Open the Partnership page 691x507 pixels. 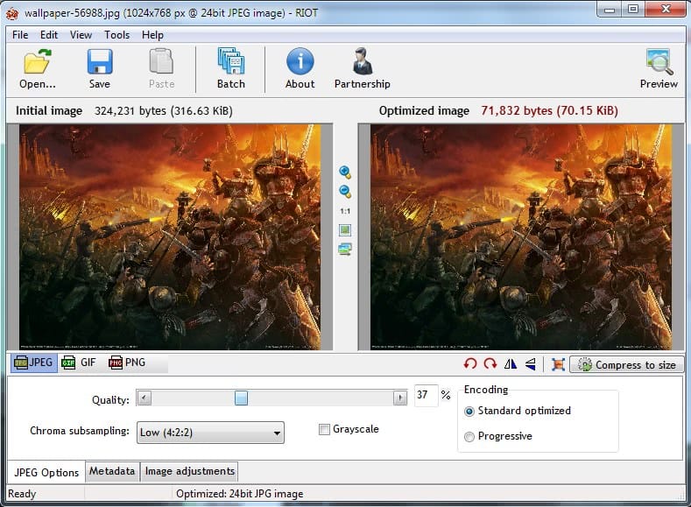363,68
